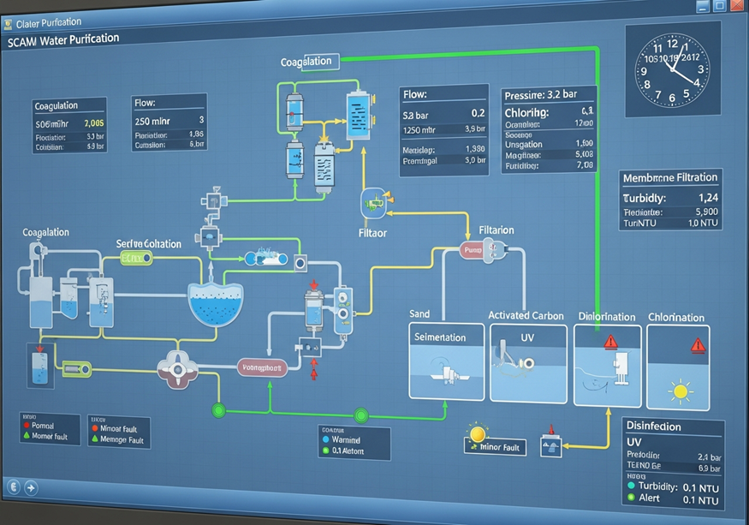This screenshot has height=525, width=749.
Task: Click the Membrane Filtration panel title
Action: coord(670,178)
